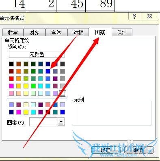The width and height of the screenshot is (160, 161).
Task: Choose the teal swatch in the bottom row
Action: click(x=55, y=112)
